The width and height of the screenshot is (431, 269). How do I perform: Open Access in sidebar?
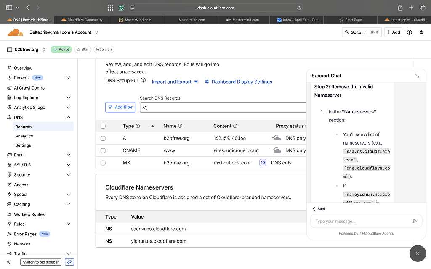click(21, 185)
